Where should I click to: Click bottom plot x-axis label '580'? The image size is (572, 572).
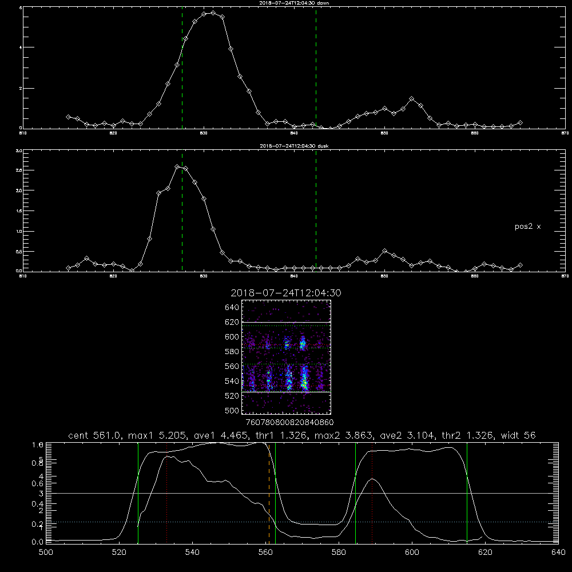pos(339,553)
